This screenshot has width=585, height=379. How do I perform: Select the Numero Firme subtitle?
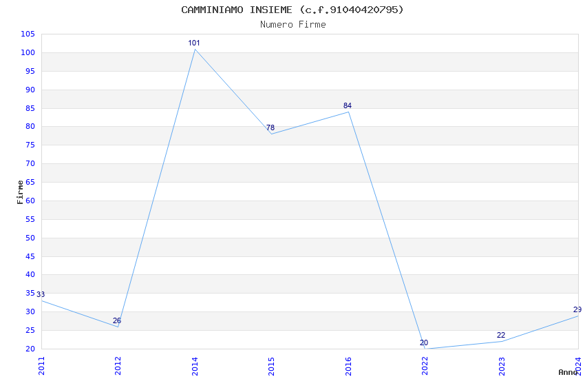(293, 25)
